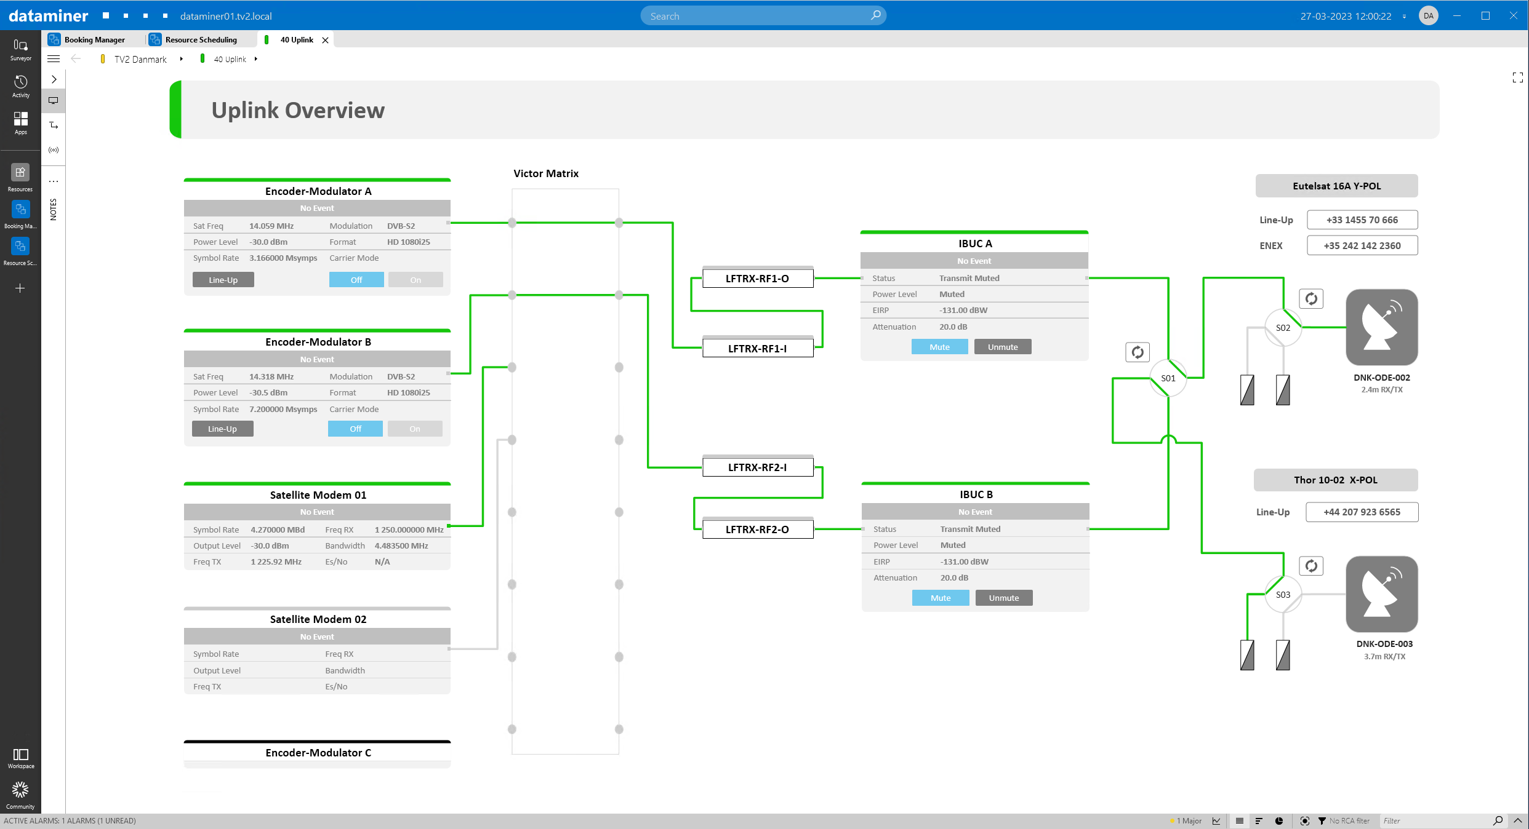
Task: Expand TV2 Danmark breadcrumb arrow
Action: click(x=181, y=59)
